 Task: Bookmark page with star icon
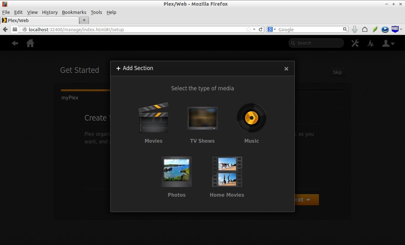click(x=248, y=29)
